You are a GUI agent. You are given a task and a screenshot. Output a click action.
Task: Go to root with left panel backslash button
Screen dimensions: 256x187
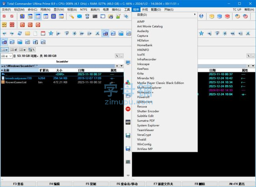[x=117, y=56]
